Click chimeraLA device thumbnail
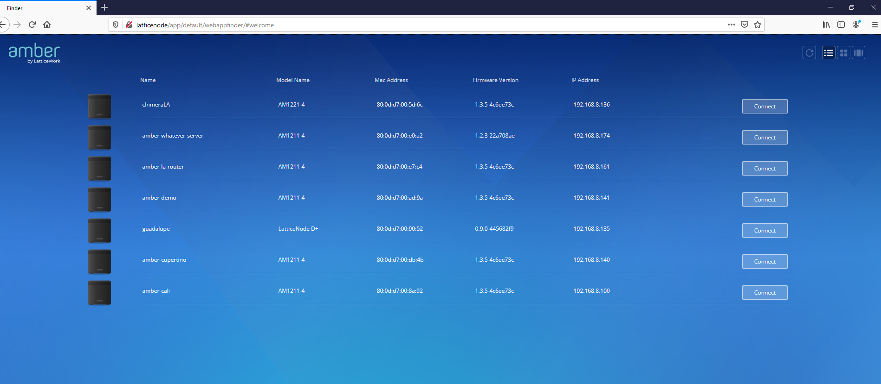881x384 pixels. tap(99, 107)
